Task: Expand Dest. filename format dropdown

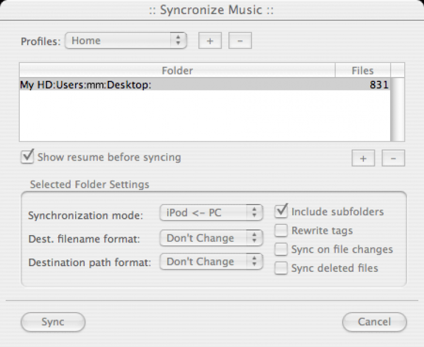Action: [211, 238]
